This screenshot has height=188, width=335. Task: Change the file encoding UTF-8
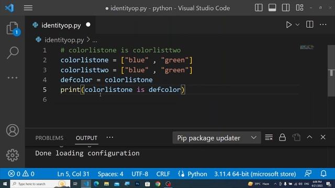pos(140,174)
